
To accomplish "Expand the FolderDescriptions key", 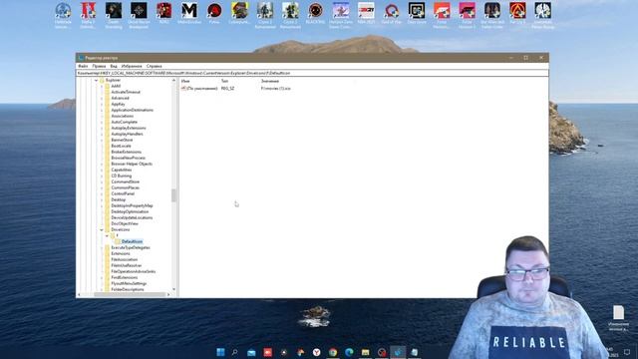I will 102,289.
